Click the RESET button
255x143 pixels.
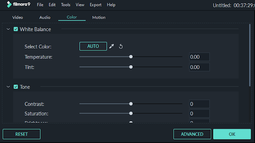click(x=22, y=134)
